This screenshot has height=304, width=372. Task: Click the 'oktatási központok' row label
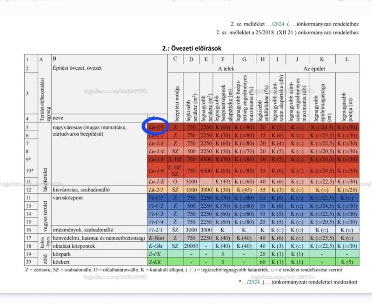tap(74, 246)
